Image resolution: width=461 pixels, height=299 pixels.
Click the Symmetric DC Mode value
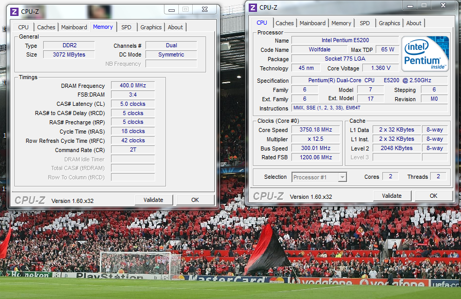[172, 54]
